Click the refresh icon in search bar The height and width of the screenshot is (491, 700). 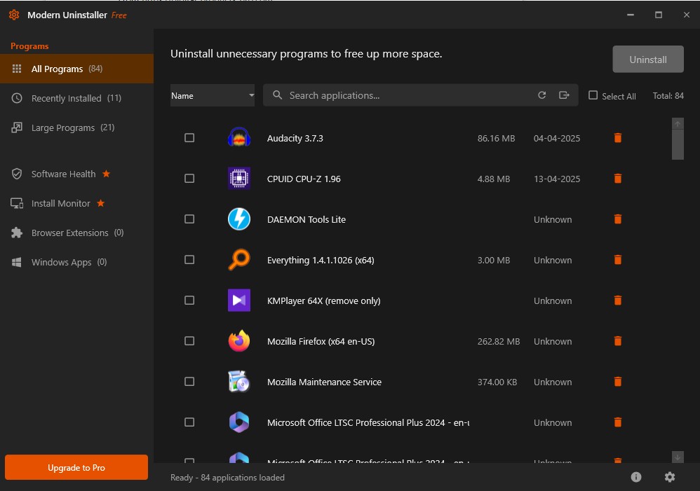pyautogui.click(x=541, y=95)
